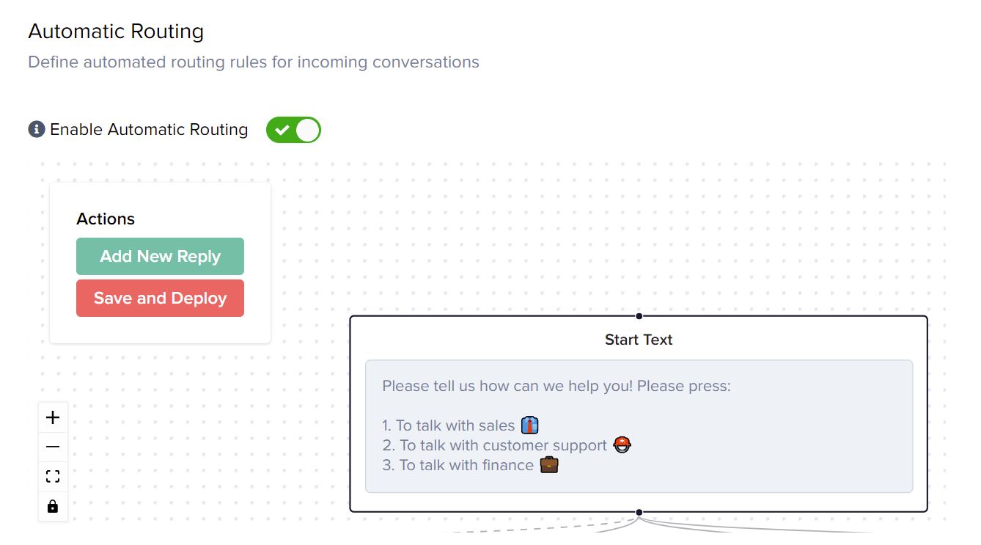Click the necktie emoji after sales
This screenshot has width=981, height=545.
point(530,425)
